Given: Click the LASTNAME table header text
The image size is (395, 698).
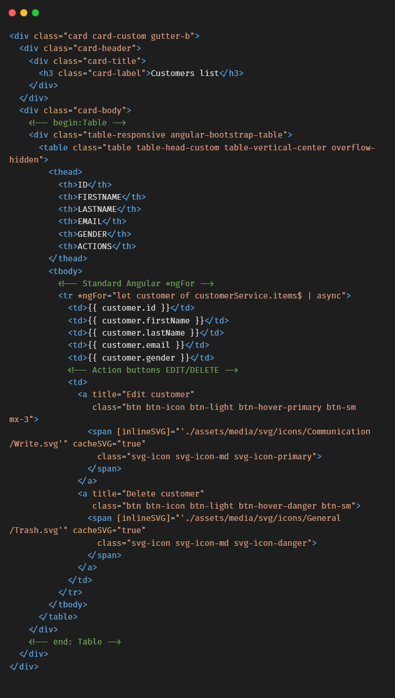Looking at the screenshot, I should pos(97,209).
